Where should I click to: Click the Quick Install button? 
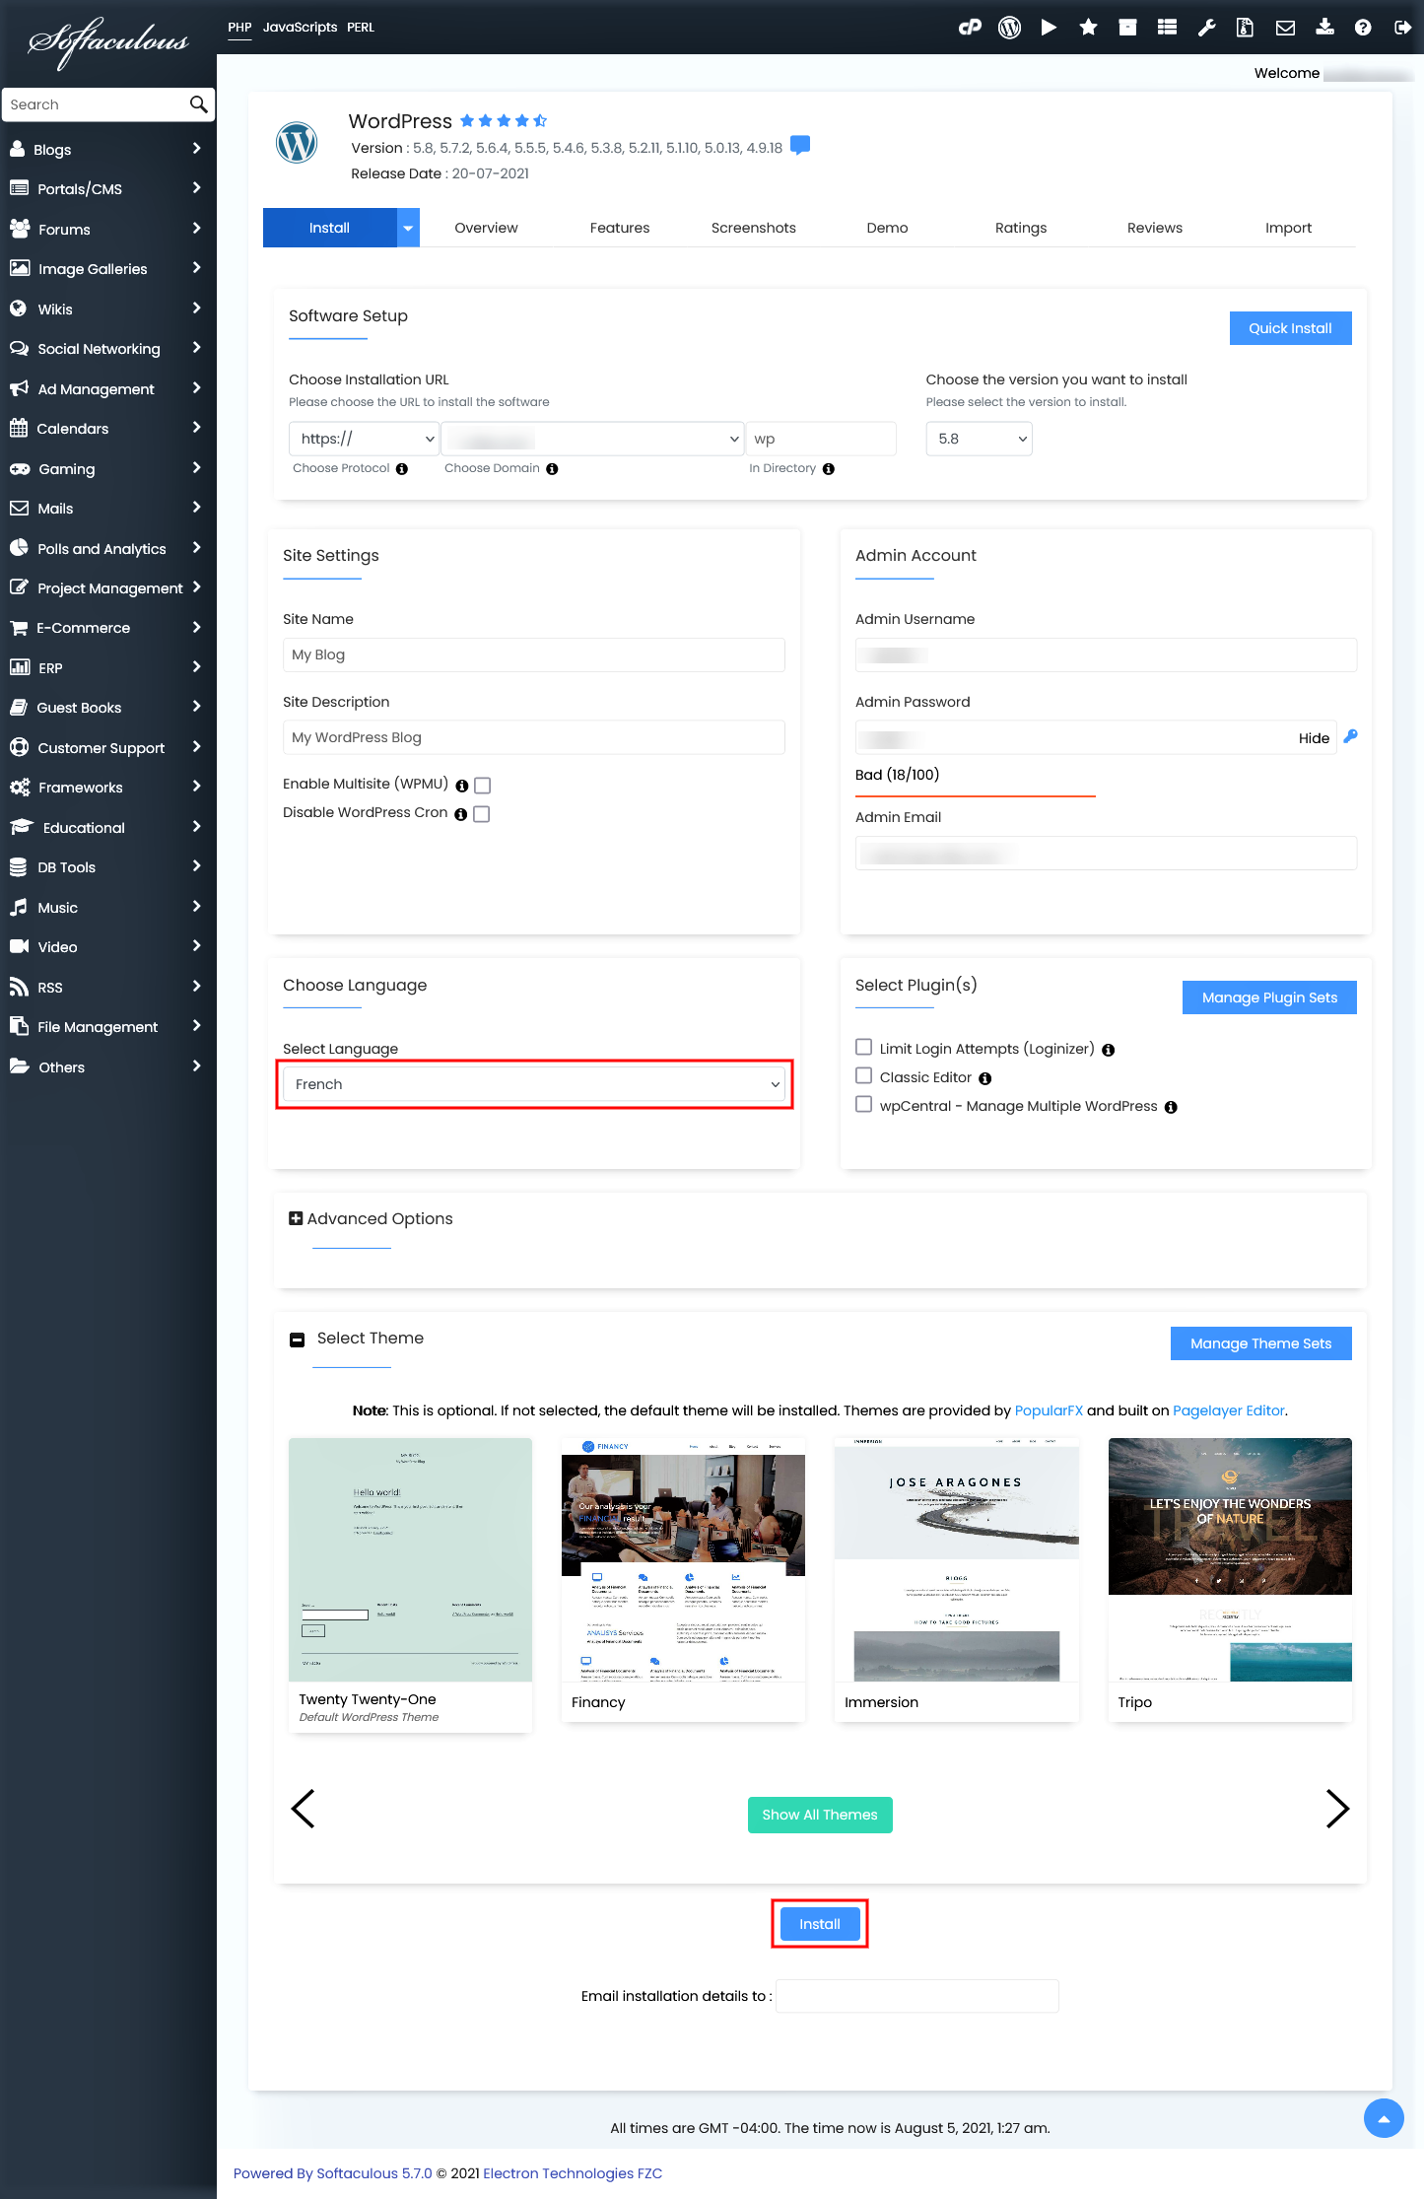[1290, 328]
